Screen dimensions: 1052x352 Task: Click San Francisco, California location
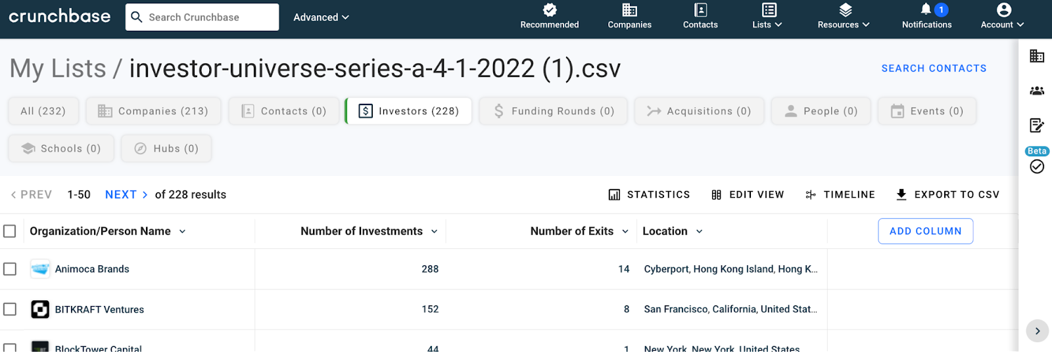coord(730,309)
